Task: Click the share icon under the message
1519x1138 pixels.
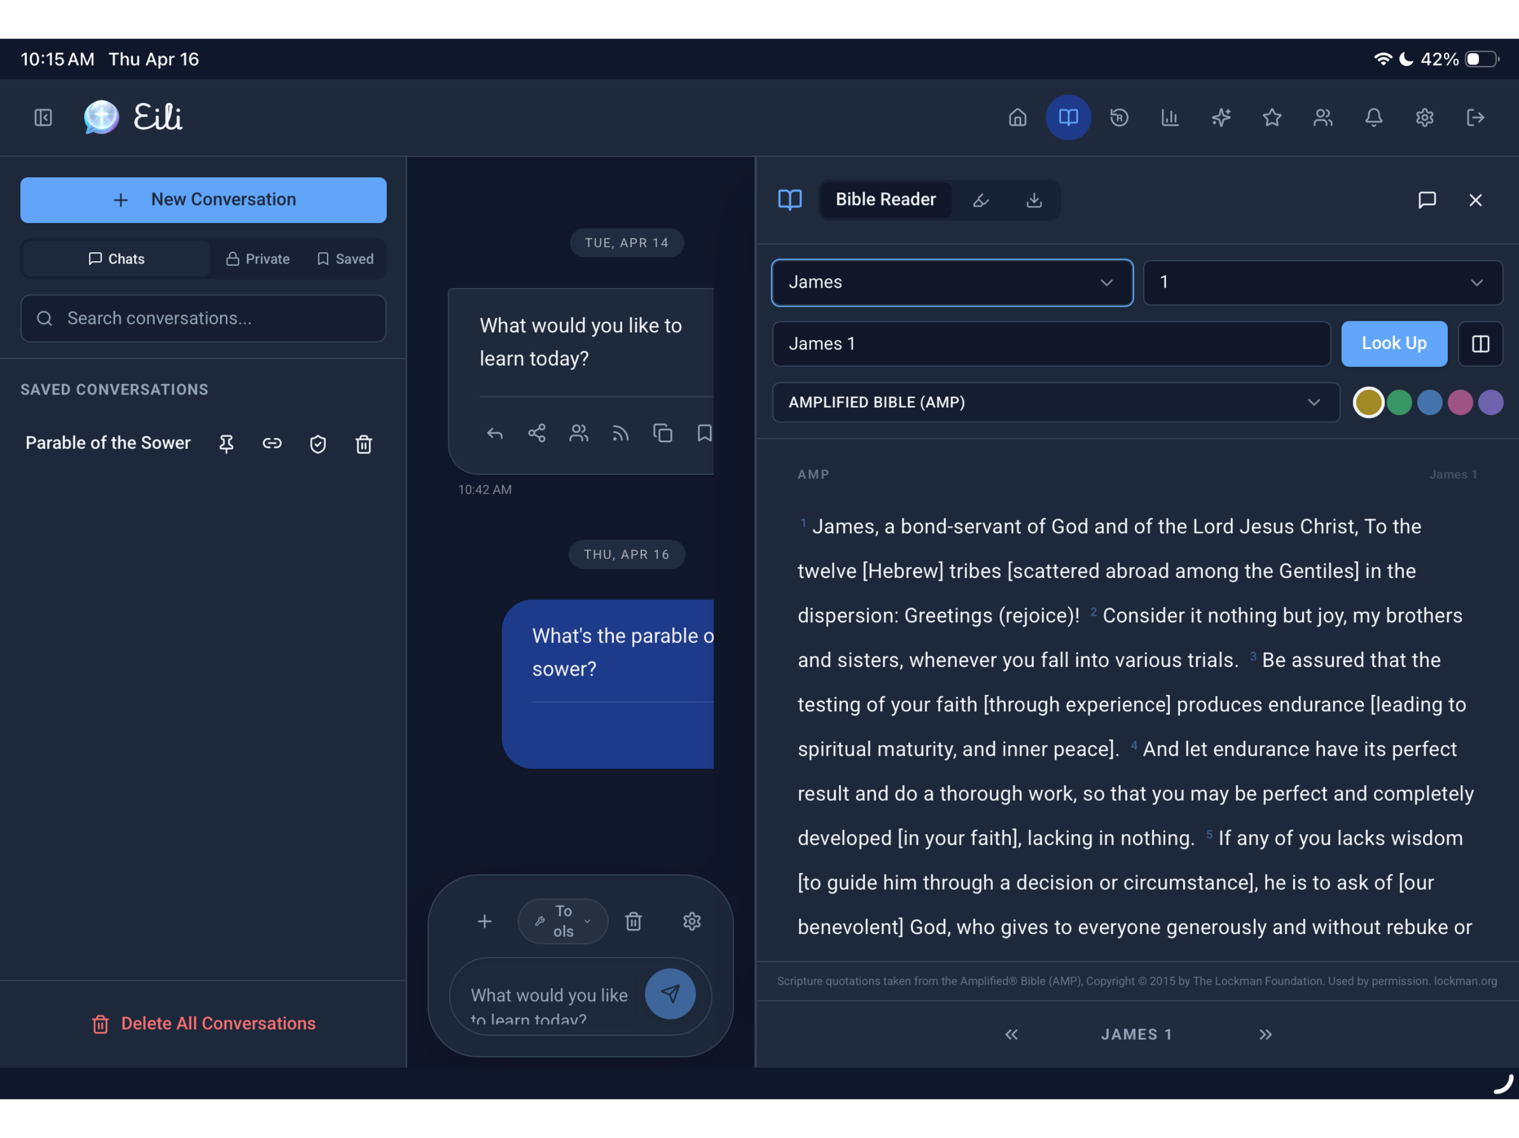Action: click(x=537, y=433)
